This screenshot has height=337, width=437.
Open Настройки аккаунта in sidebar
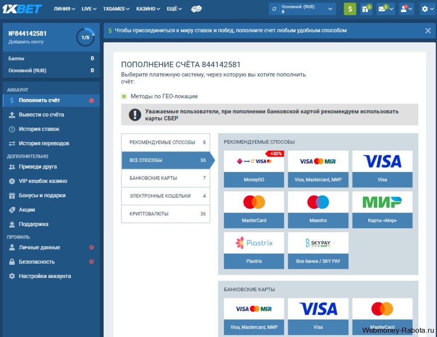(x=51, y=276)
